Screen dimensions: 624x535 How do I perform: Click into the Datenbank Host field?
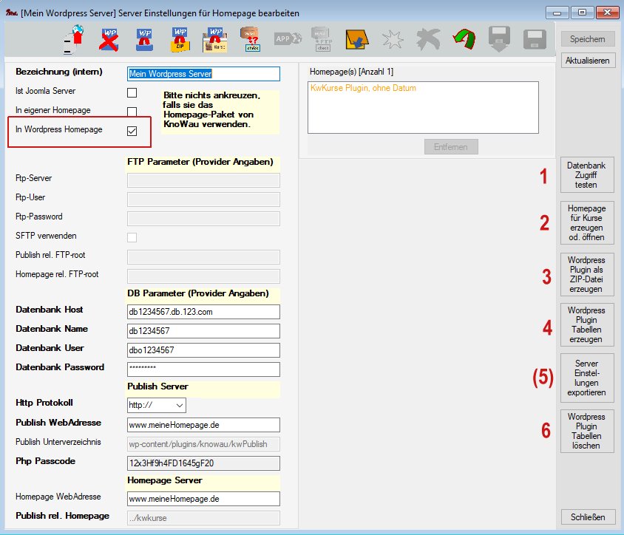203,312
